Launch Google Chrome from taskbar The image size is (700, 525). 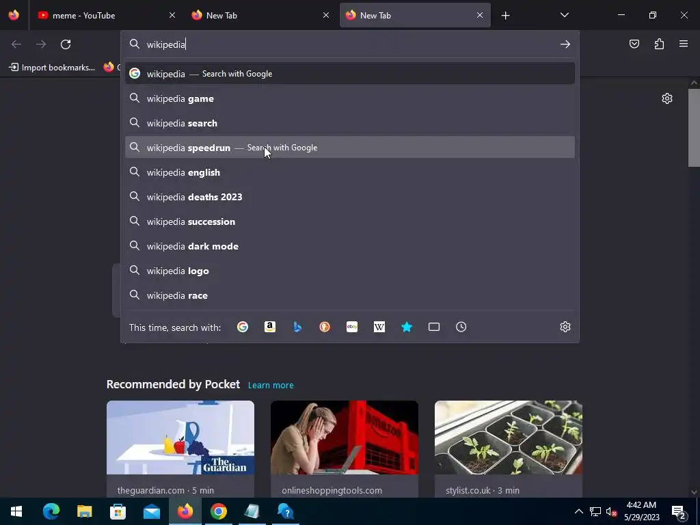[x=218, y=511]
